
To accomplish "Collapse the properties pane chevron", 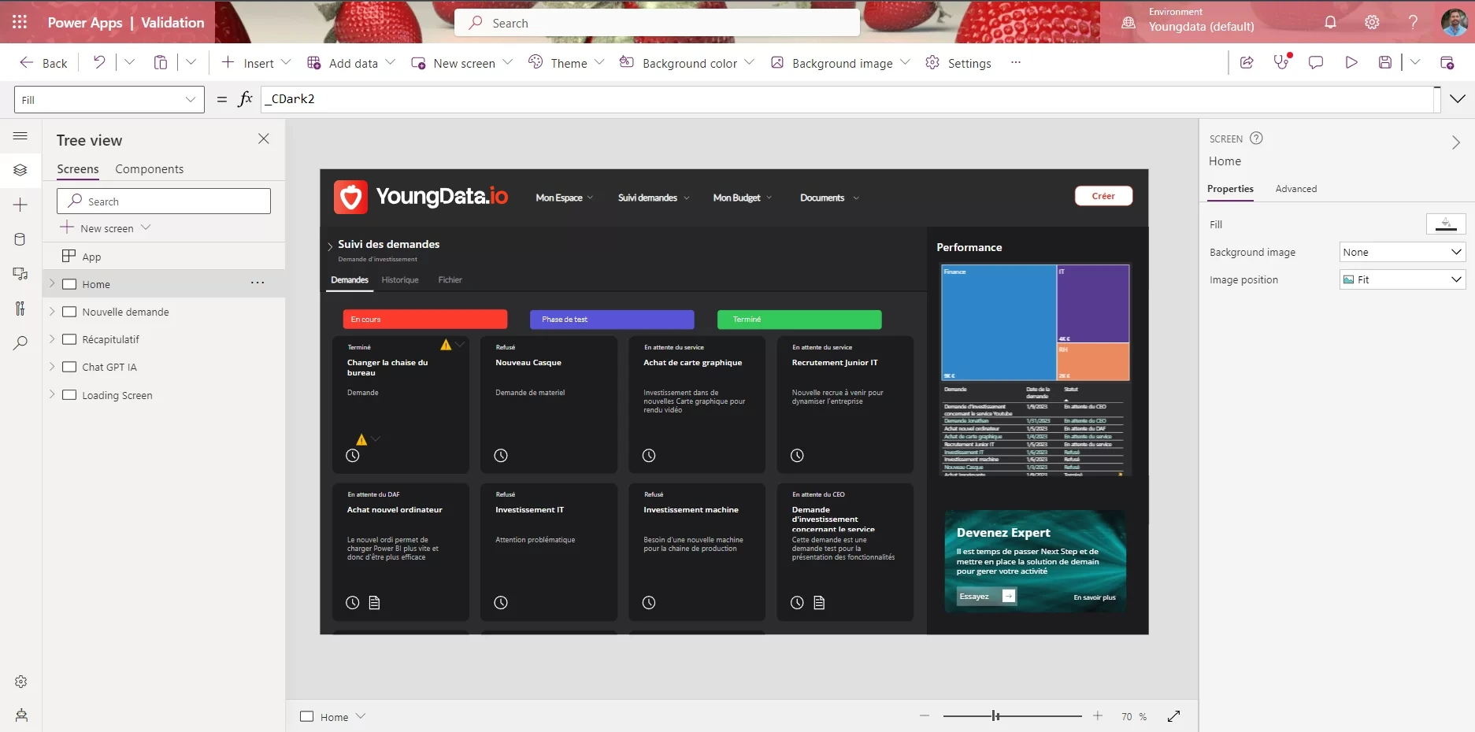I will [x=1456, y=142].
